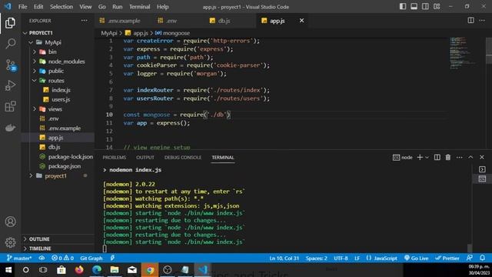Viewport: 492px width, 277px height.
Task: Click the errors and warnings counter
Action: [x=62, y=258]
